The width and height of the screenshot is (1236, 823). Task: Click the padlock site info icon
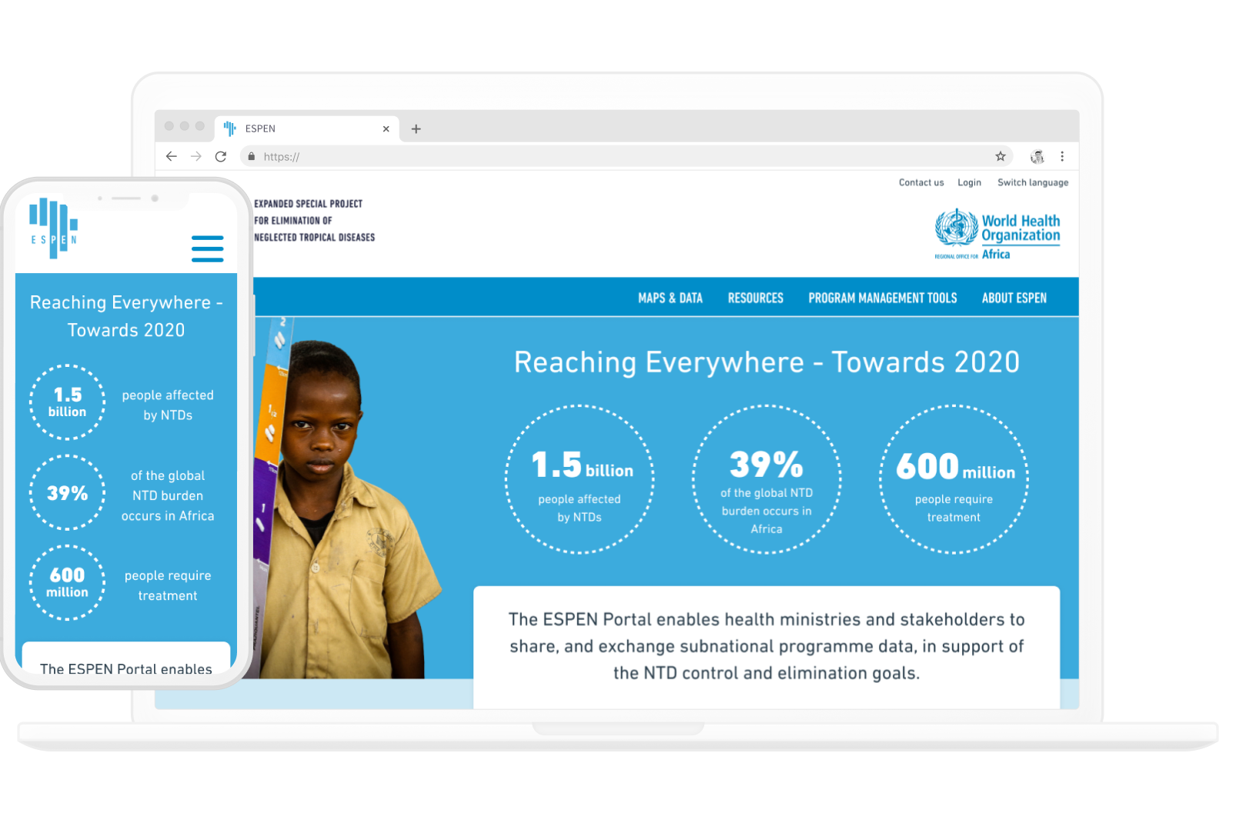(251, 156)
